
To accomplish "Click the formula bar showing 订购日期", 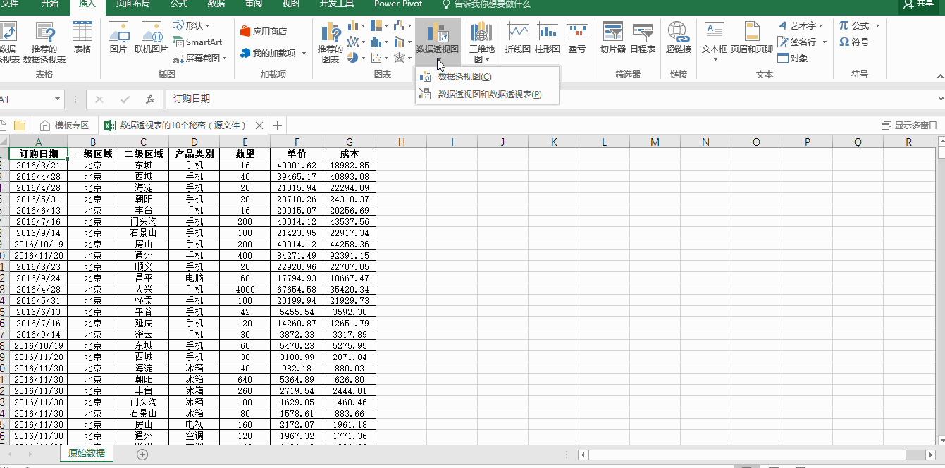I will (x=552, y=99).
